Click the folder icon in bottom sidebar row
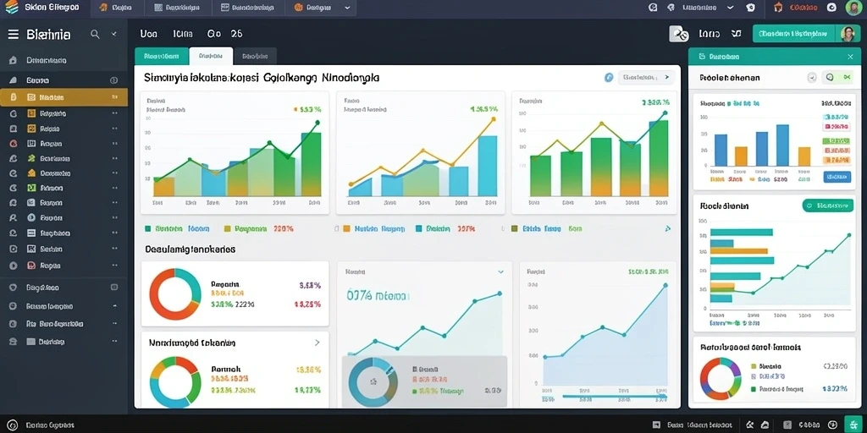The width and height of the screenshot is (867, 433). click(31, 342)
